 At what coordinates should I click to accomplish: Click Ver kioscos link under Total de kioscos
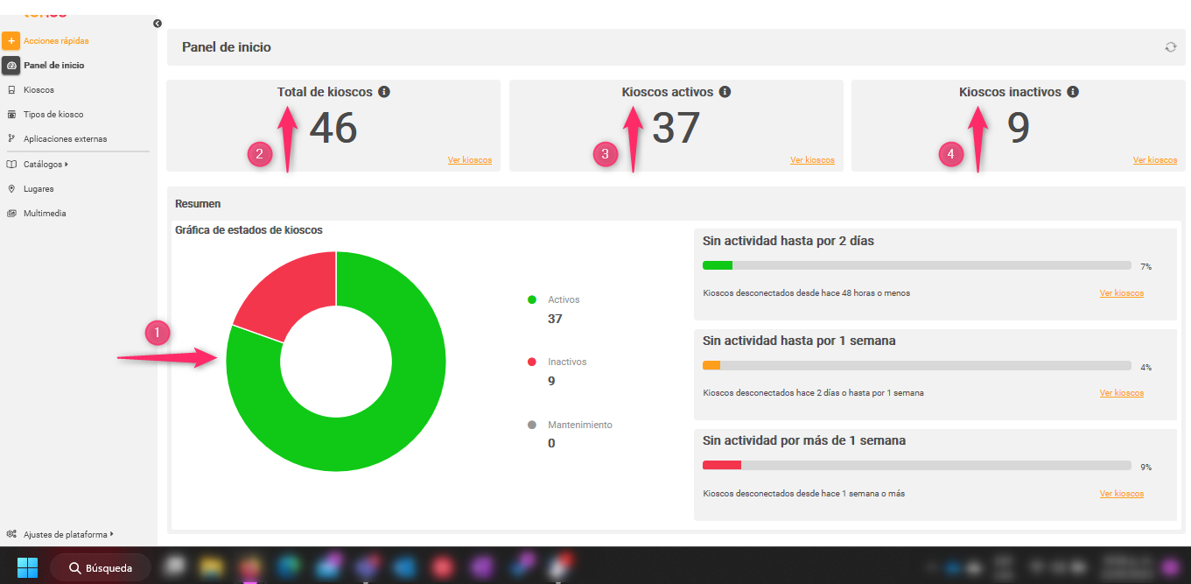[469, 160]
